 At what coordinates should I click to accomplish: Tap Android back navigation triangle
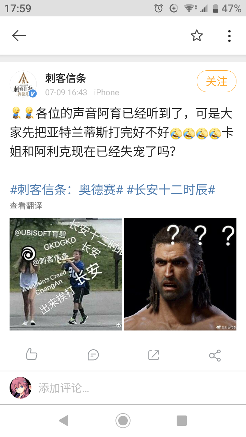click(x=64, y=420)
